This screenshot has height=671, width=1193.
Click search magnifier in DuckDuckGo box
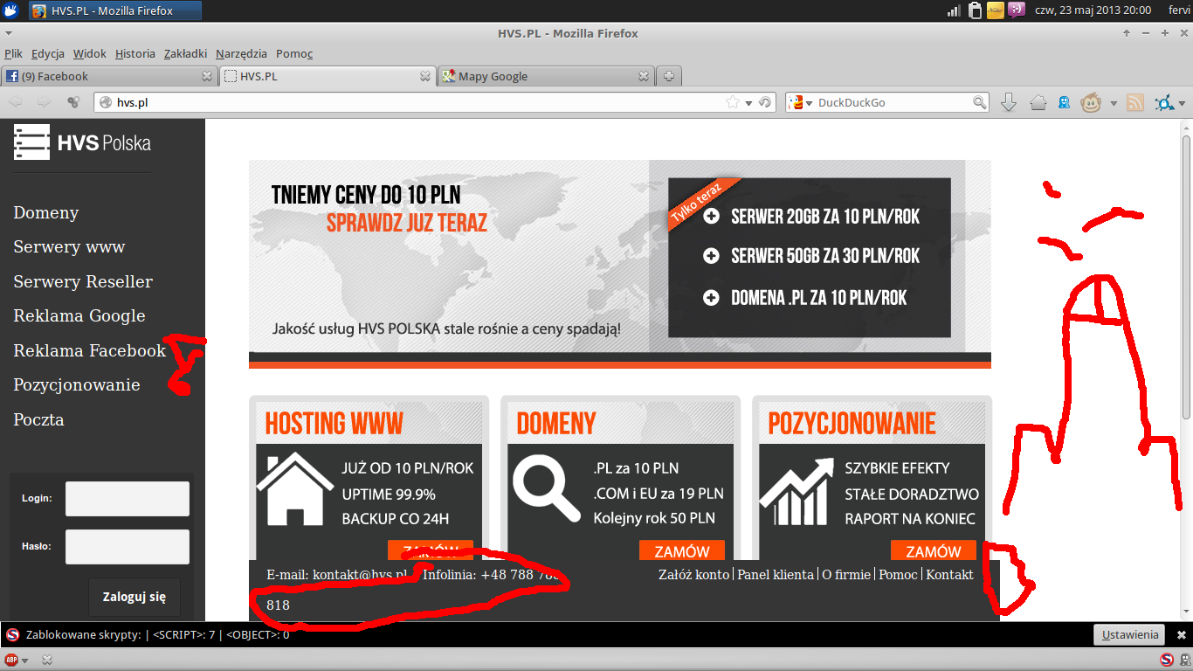pos(980,102)
